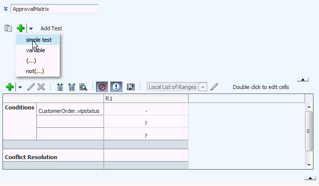319x186 pixels.
Task: Click the table's vertical scrollbar thumb
Action: tap(309, 131)
